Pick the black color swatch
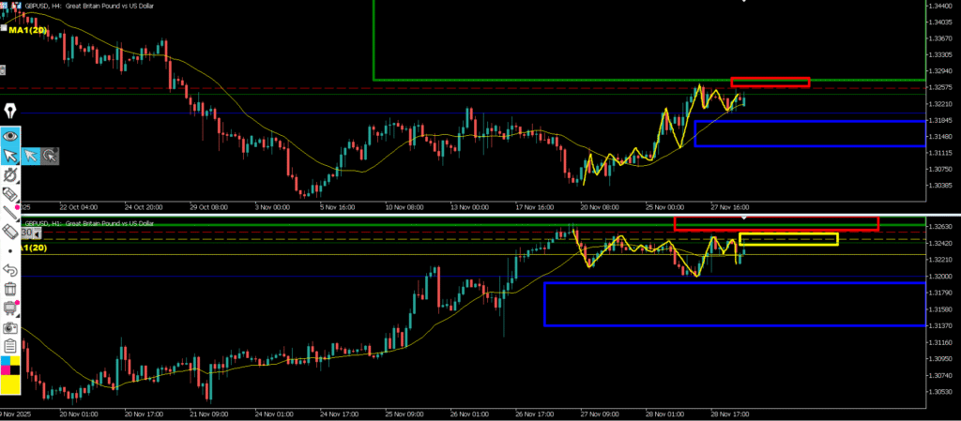961x421 pixels. [x=15, y=370]
